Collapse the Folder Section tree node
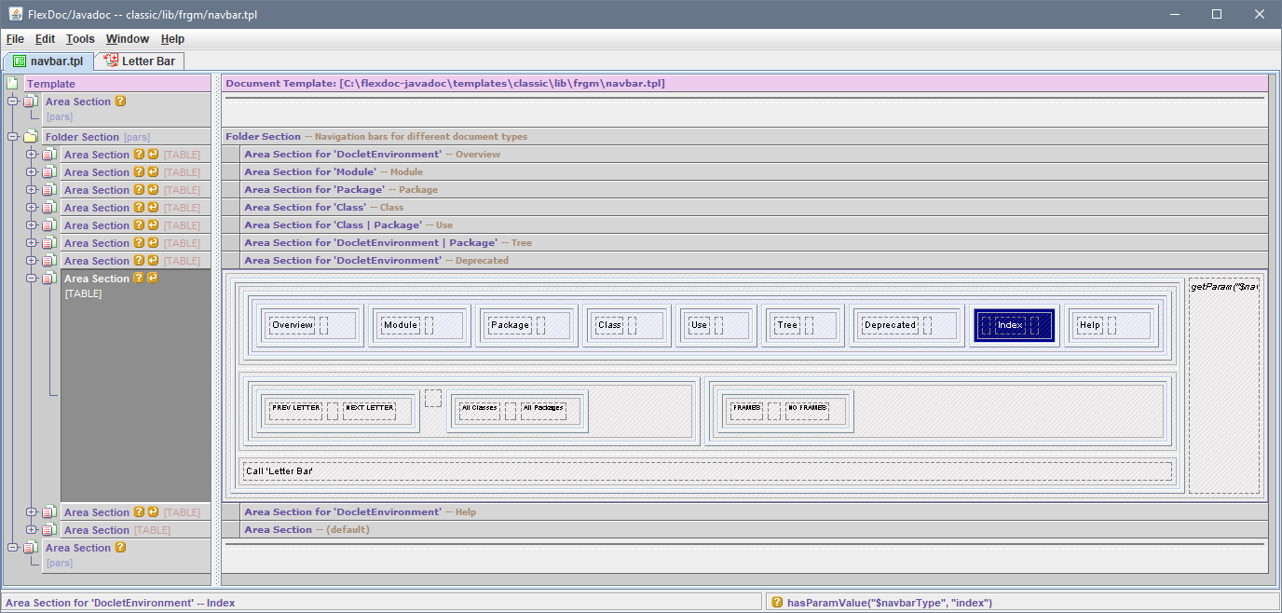This screenshot has width=1282, height=613. click(13, 137)
